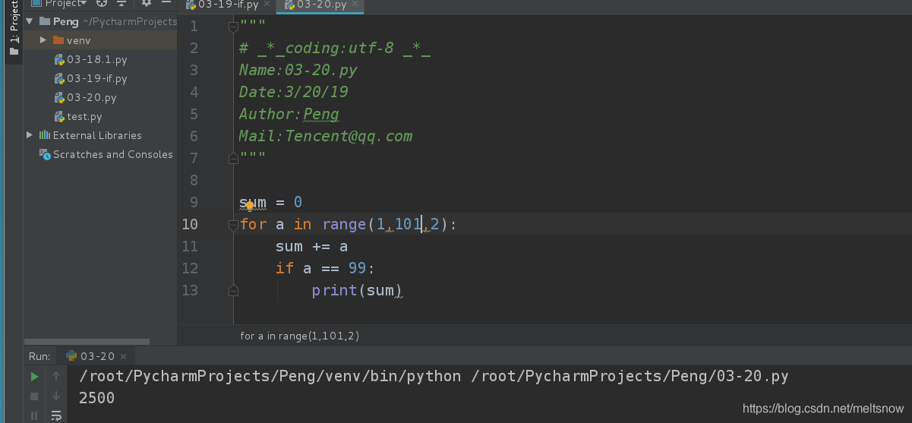Click the orange intention bulb on line 9
912x423 pixels.
pos(249,205)
